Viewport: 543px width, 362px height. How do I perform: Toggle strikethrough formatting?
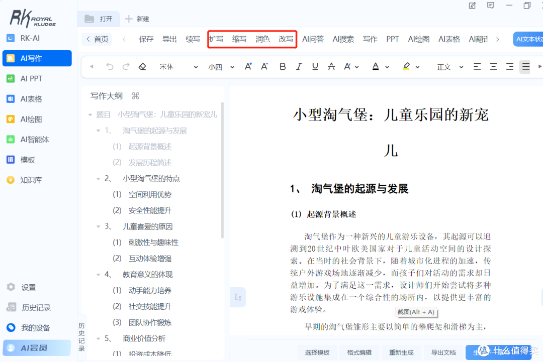(x=331, y=66)
